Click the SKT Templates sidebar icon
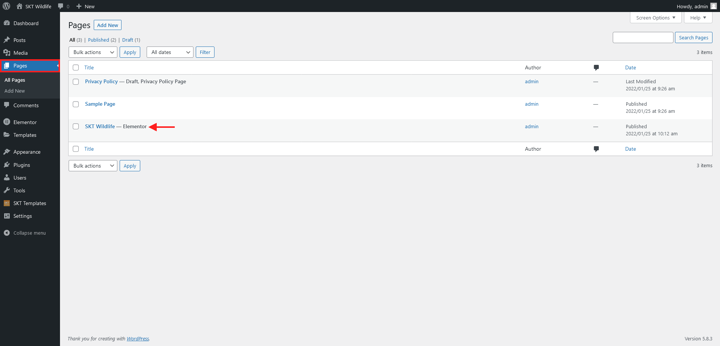 (x=7, y=203)
